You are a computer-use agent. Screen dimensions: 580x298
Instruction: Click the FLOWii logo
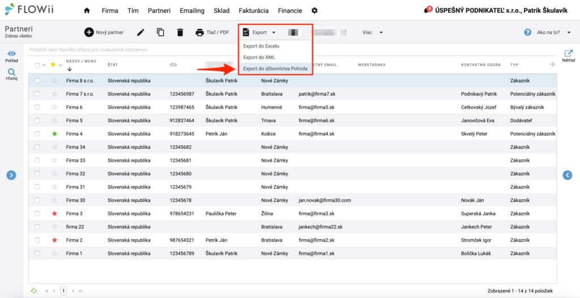29,10
